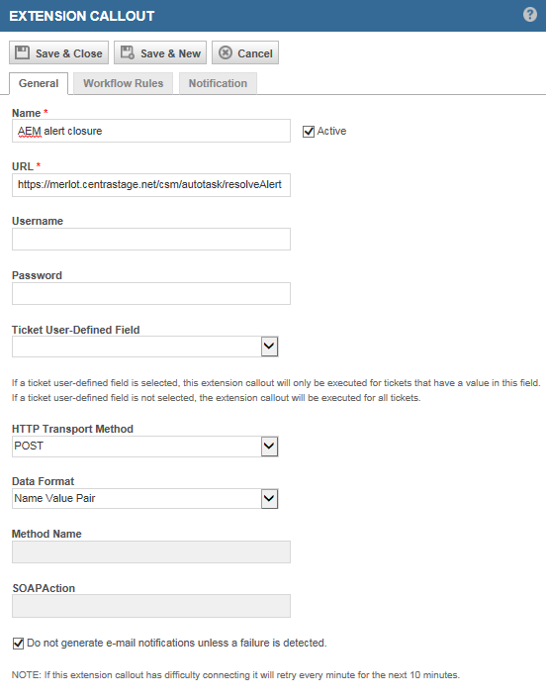Select the General tab
The width and height of the screenshot is (546, 699).
coord(39,83)
